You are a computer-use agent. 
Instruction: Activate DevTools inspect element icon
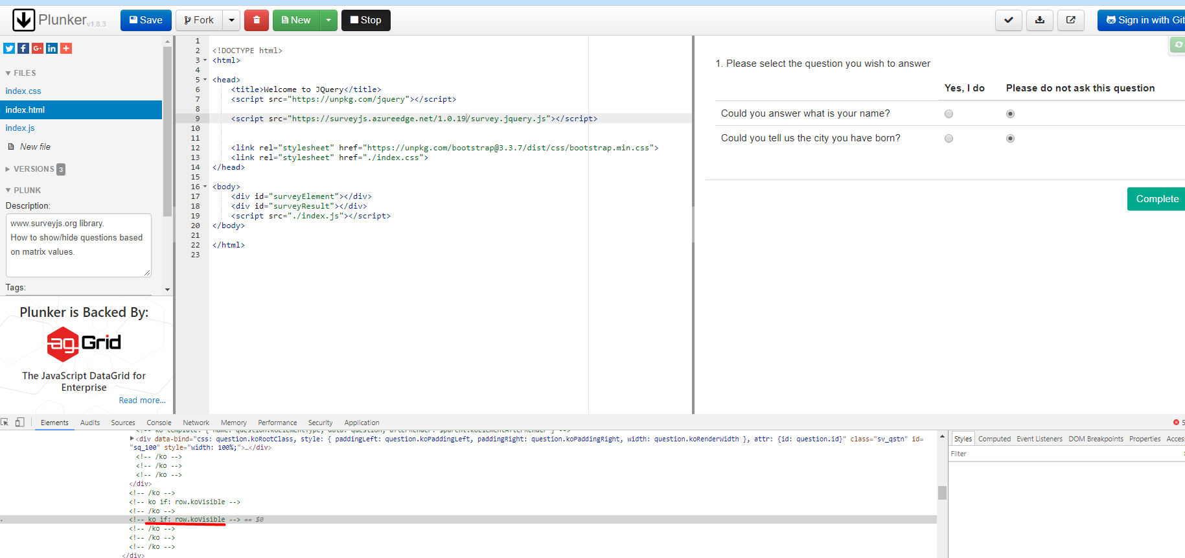[x=5, y=422]
